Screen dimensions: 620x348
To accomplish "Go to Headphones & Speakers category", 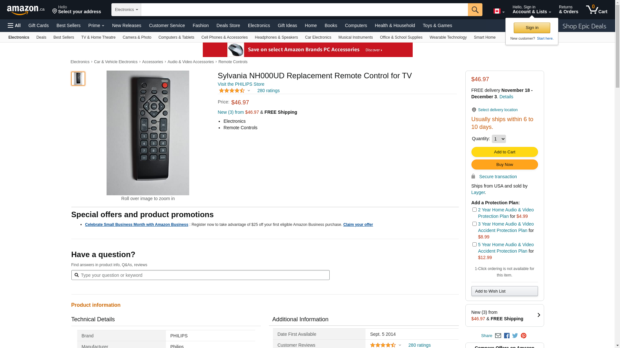I will click(276, 37).
